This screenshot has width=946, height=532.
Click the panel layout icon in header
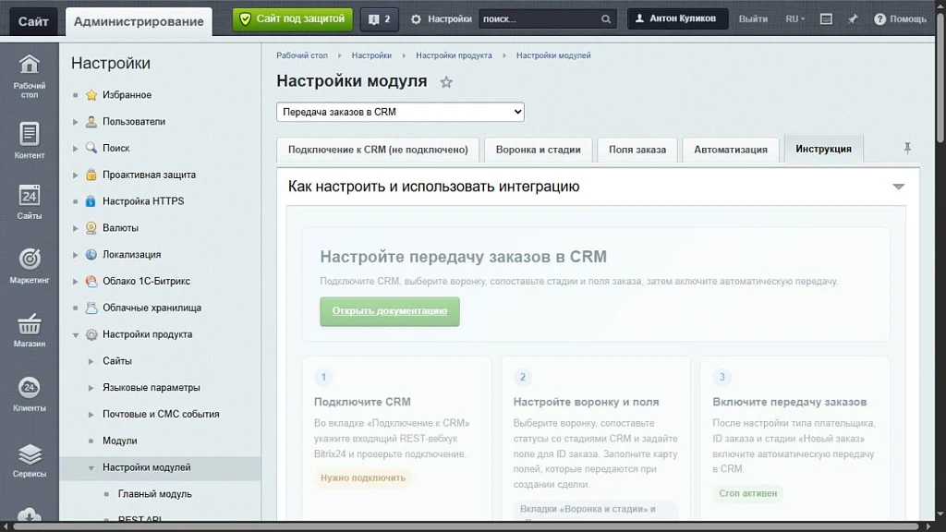(x=826, y=19)
